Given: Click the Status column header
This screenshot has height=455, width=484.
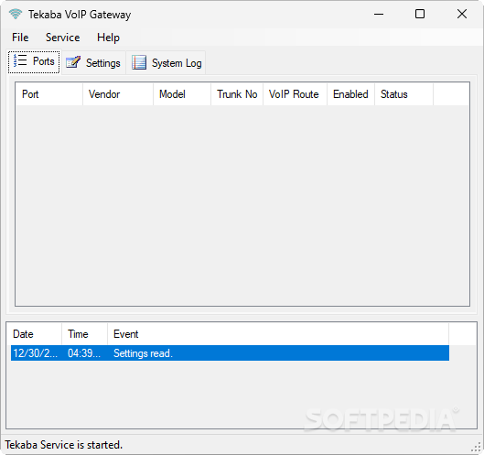Looking at the screenshot, I should [403, 94].
